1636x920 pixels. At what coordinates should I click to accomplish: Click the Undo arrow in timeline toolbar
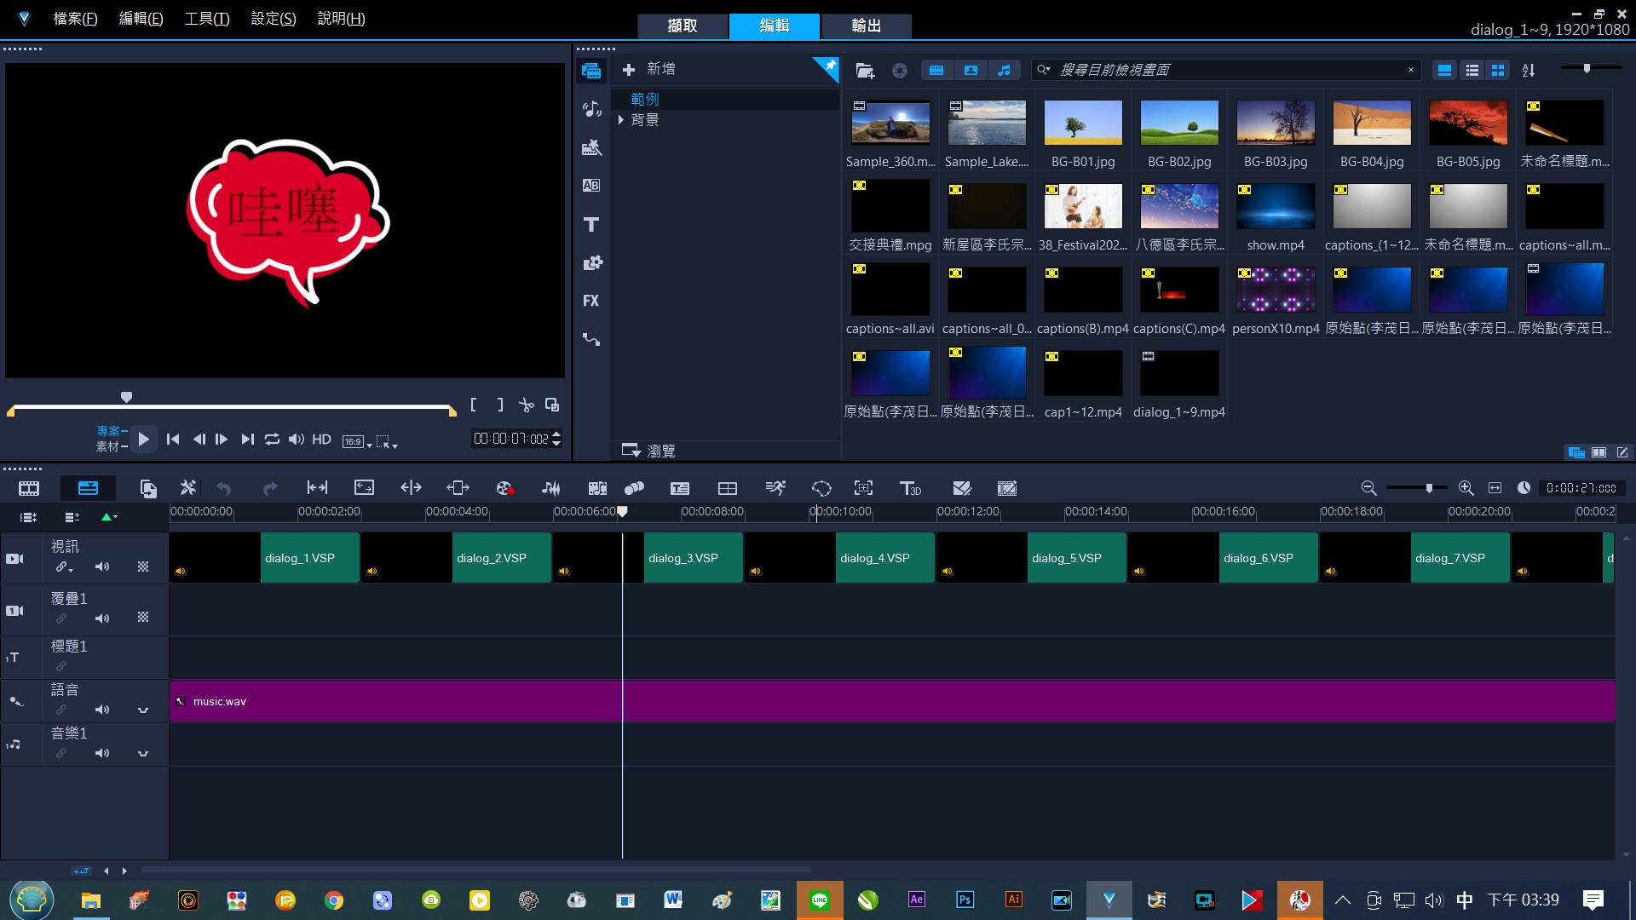[224, 488]
